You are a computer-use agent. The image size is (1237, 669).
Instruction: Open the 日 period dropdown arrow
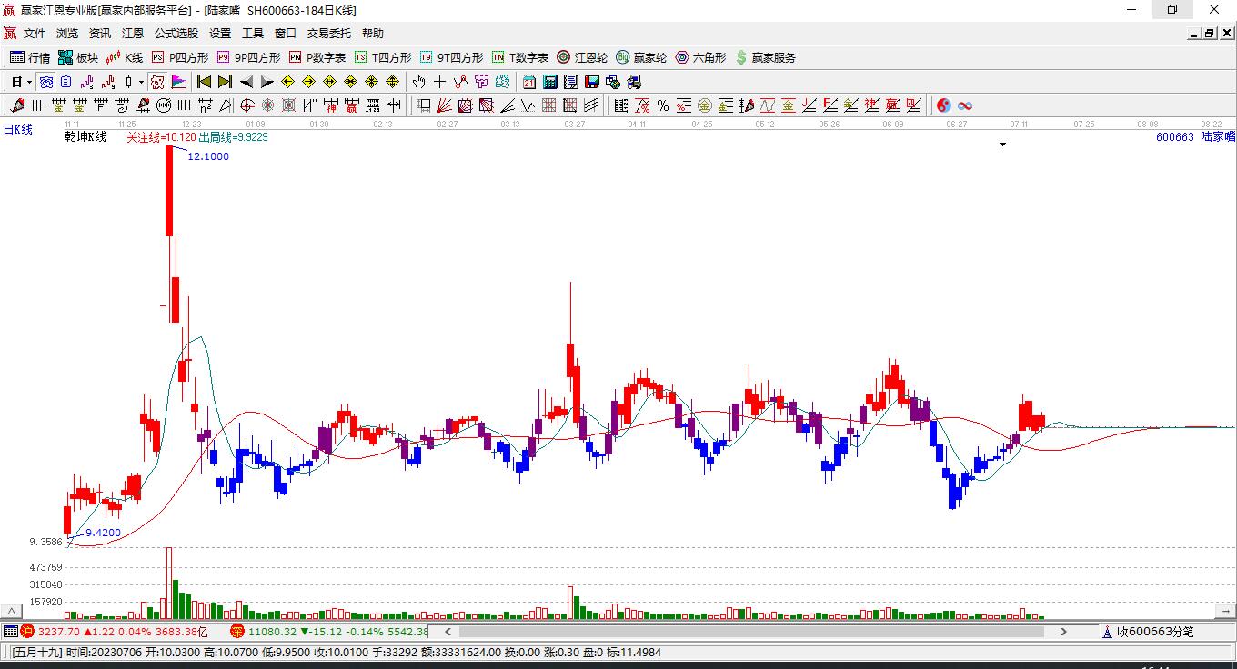tap(30, 82)
